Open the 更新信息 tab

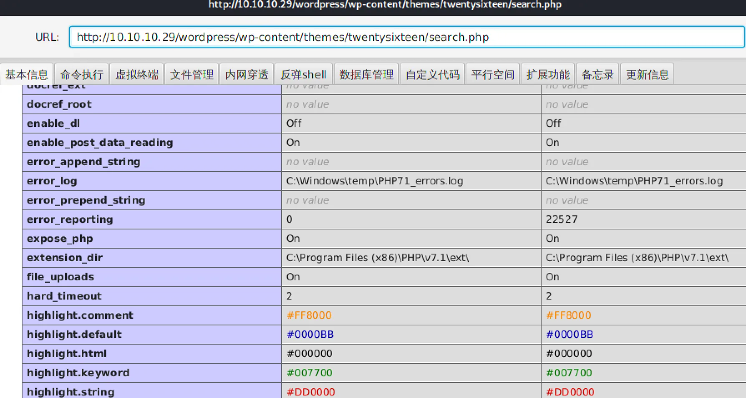pyautogui.click(x=647, y=75)
